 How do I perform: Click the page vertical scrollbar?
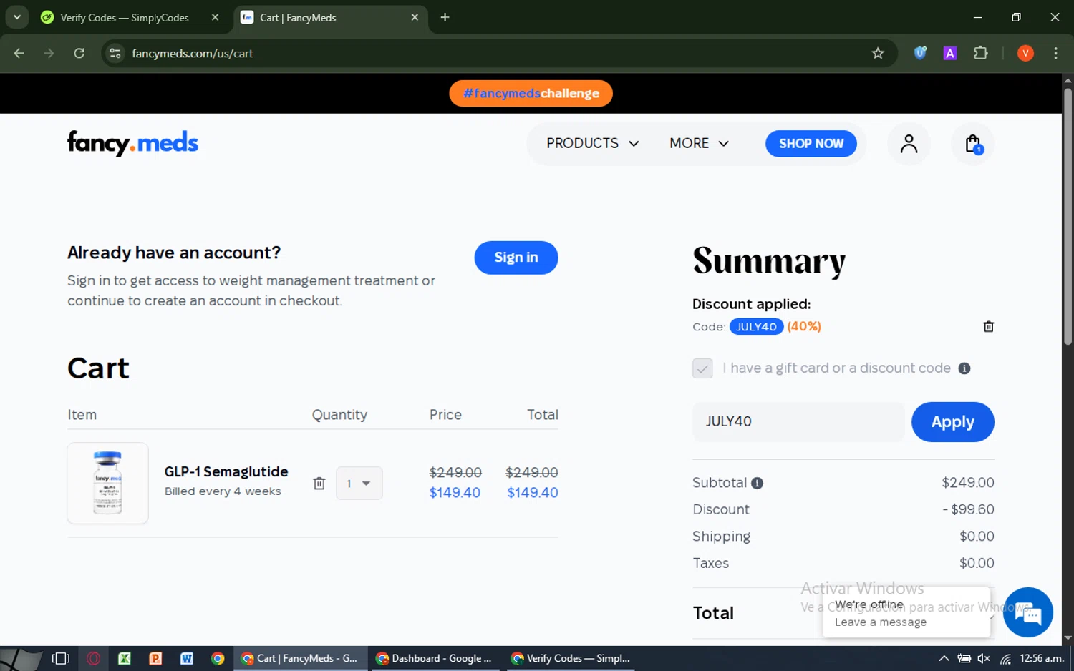pyautogui.click(x=1068, y=218)
